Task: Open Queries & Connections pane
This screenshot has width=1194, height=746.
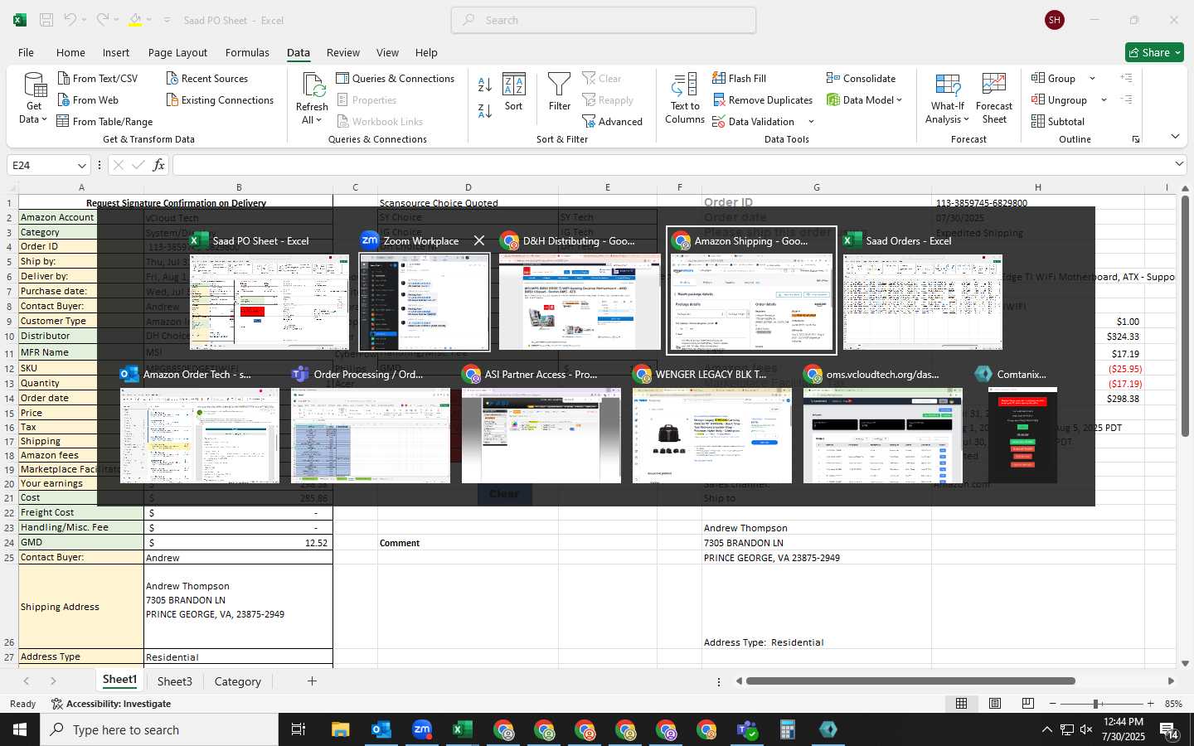Action: (395, 79)
